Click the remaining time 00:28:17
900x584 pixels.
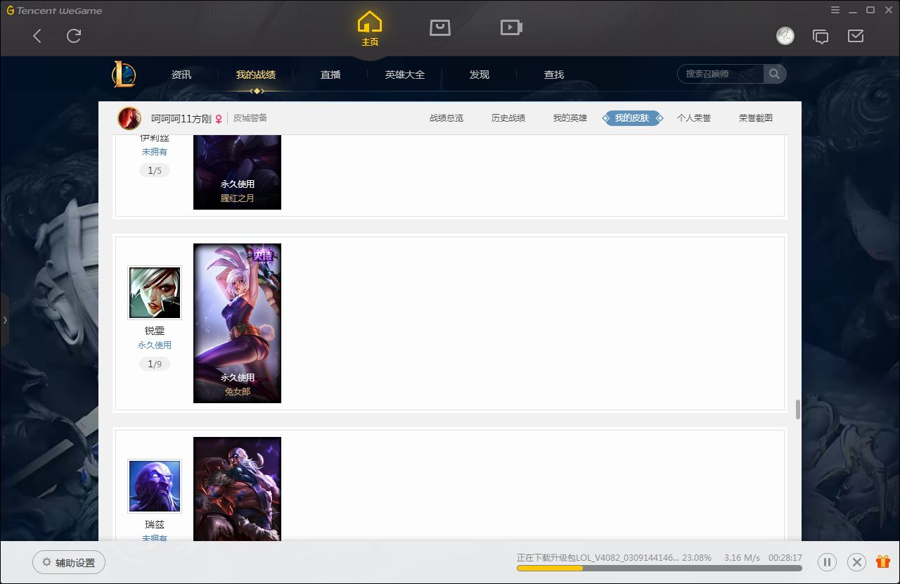click(785, 558)
